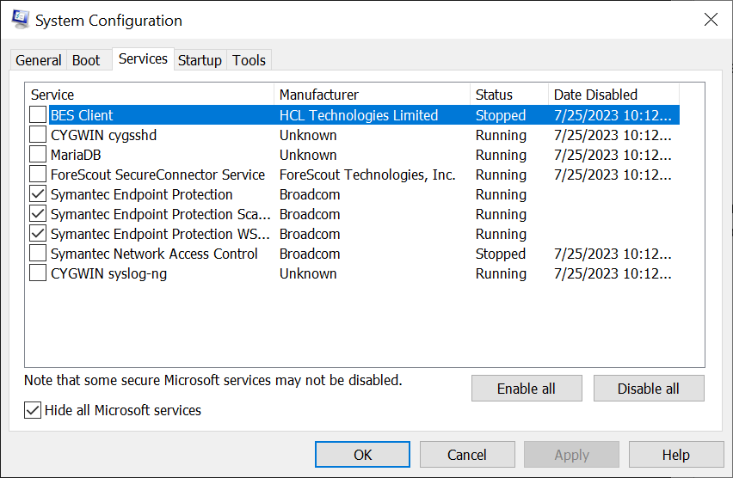Open Help for System Configuration
The image size is (733, 478).
676,455
